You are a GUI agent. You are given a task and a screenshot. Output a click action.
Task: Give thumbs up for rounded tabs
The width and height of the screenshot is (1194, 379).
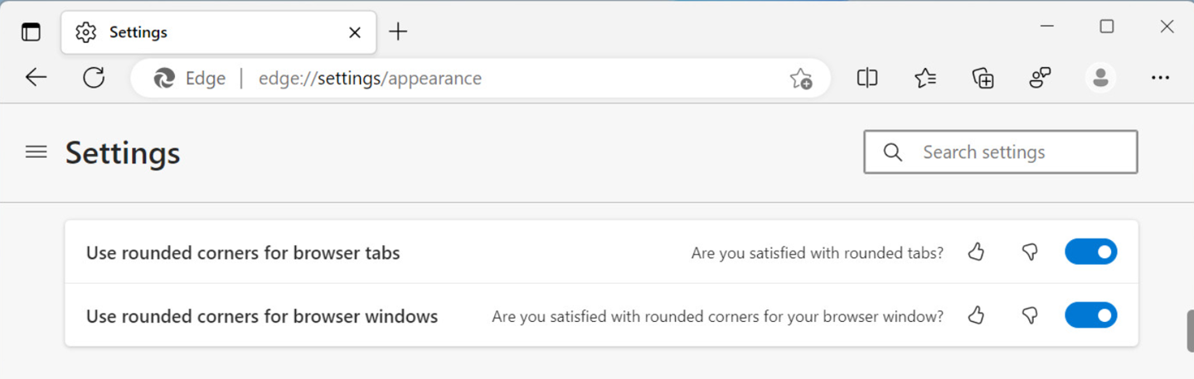point(976,252)
